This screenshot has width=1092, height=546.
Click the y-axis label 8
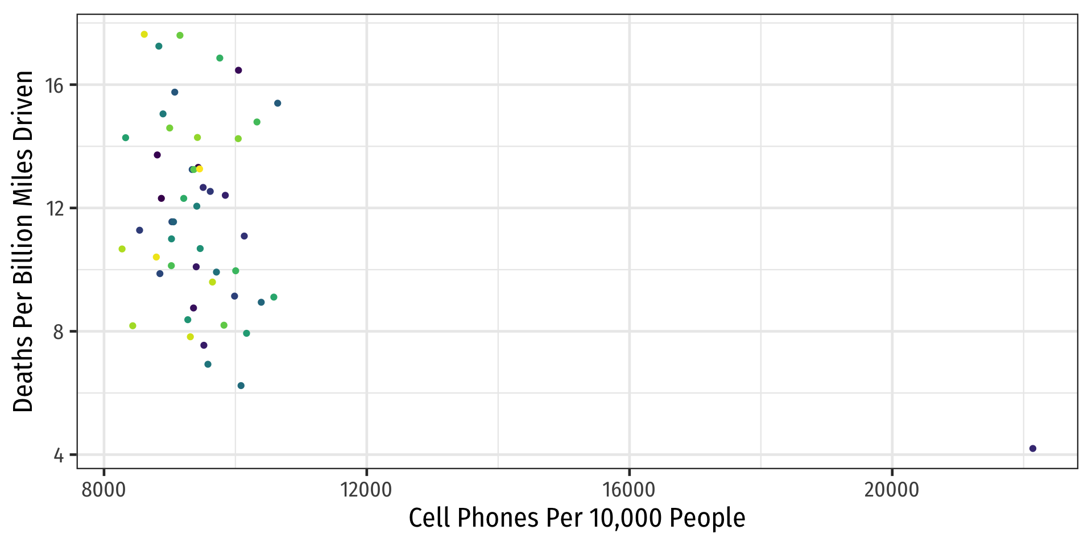pyautogui.click(x=59, y=332)
